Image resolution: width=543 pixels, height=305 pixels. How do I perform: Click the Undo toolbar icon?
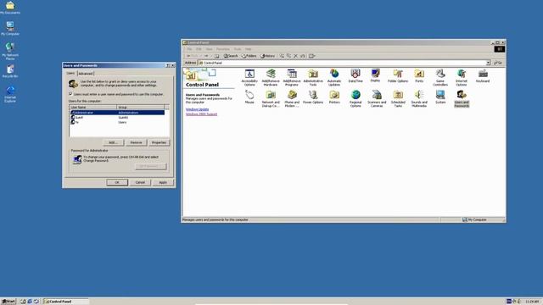[x=302, y=56]
